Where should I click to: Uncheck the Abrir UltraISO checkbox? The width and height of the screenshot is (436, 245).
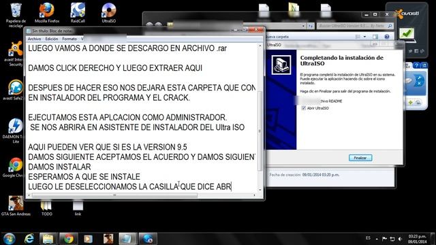click(304, 108)
